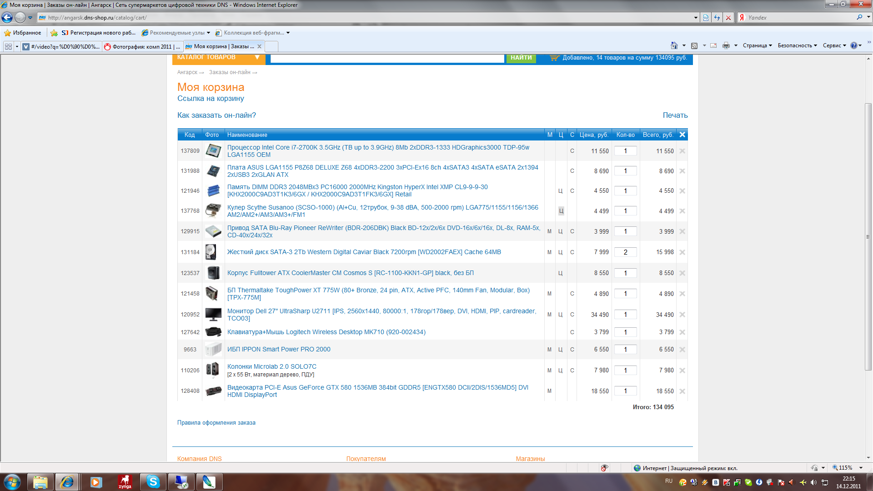The image size is (873, 491).
Task: Open Skype from the Windows taskbar
Action: (x=153, y=482)
